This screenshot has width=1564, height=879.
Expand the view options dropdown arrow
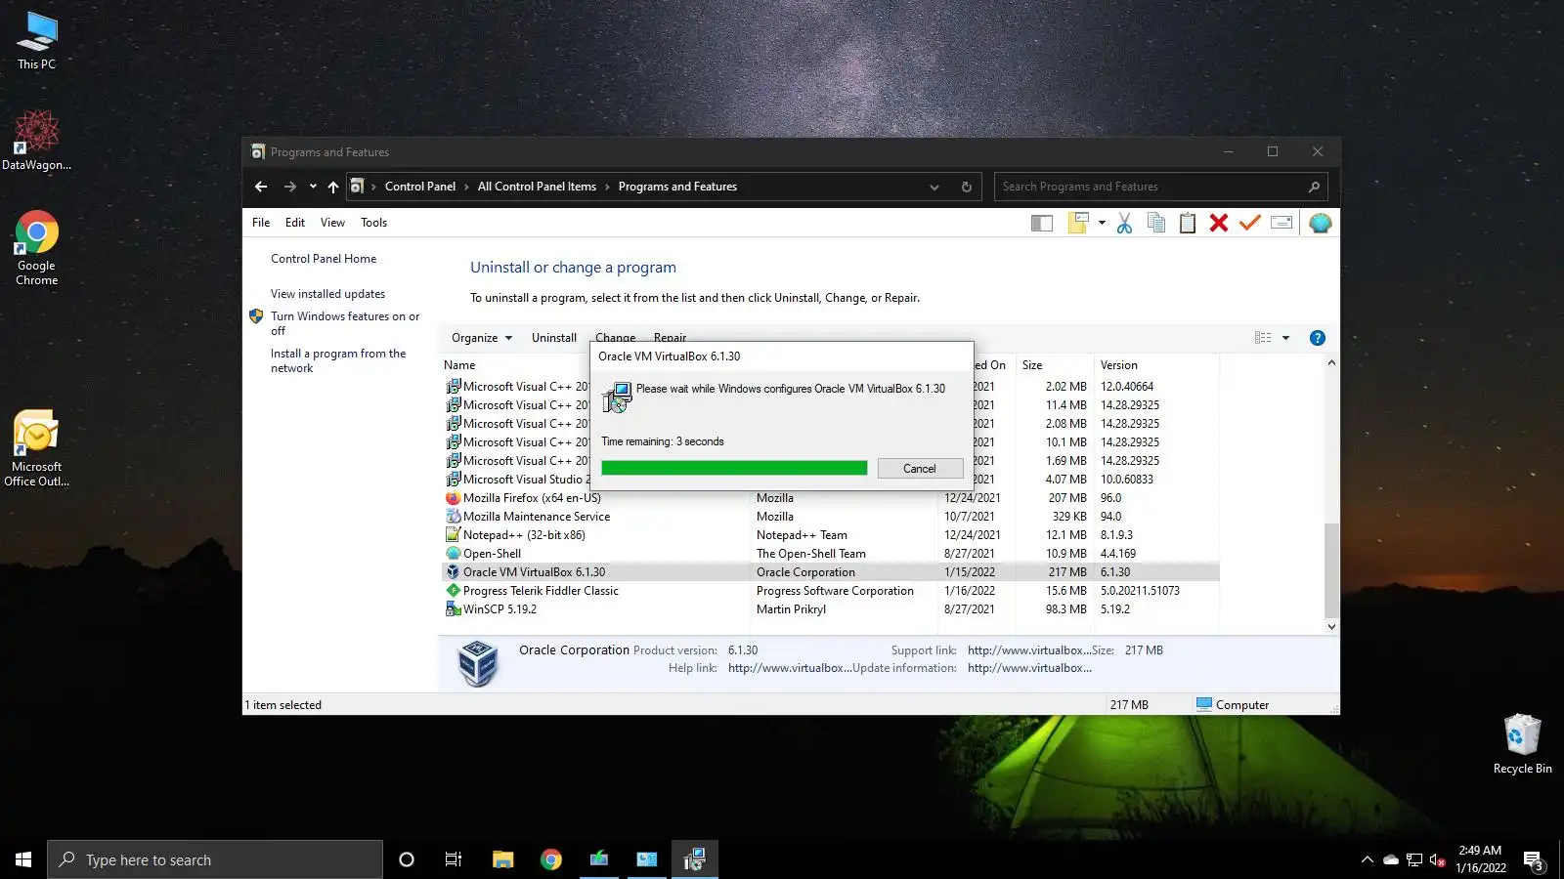[1285, 338]
